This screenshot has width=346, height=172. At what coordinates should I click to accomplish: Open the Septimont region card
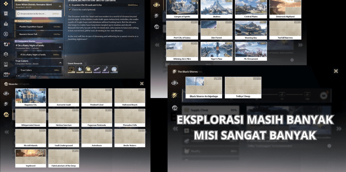click(31, 158)
